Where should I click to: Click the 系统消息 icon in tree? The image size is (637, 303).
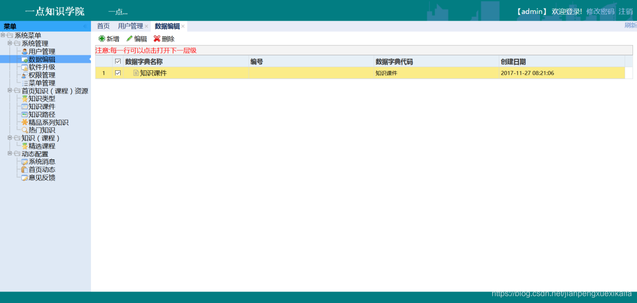pyautogui.click(x=25, y=162)
